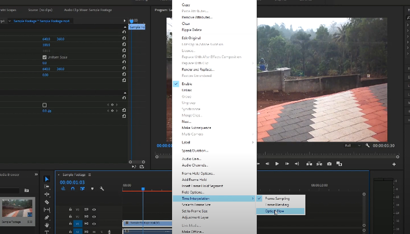Viewport: 410px width, 234px height.
Task: Click Effect Controls playhead marker
Action: coord(132,21)
